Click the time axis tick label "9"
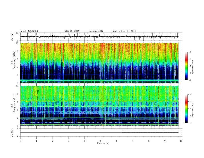Image resolution: width=204 pixels, height=158 pixels. [x=165, y=141]
